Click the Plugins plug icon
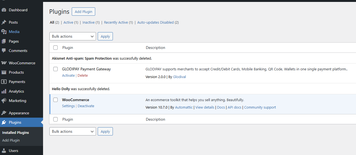 pyautogui.click(x=4, y=122)
